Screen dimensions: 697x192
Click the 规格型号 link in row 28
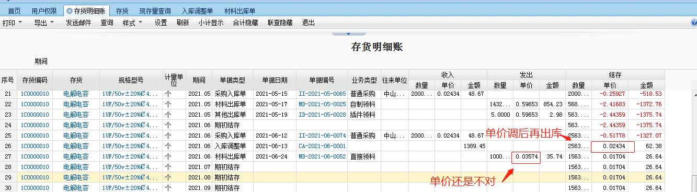130,167
